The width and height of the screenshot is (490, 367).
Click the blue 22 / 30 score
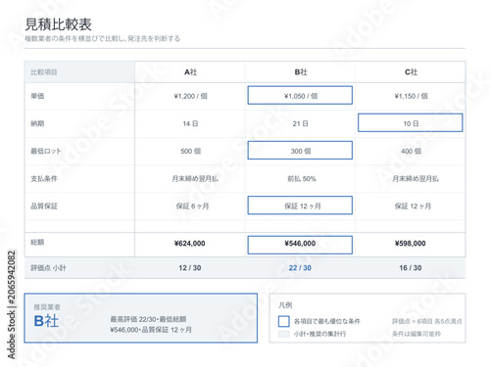pyautogui.click(x=300, y=268)
